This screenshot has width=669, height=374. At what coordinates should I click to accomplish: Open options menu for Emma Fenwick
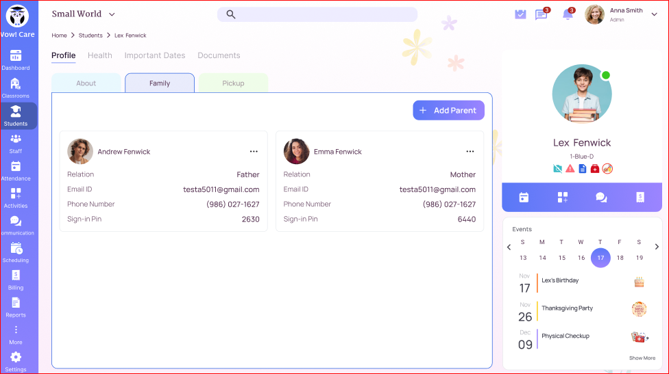(x=470, y=152)
